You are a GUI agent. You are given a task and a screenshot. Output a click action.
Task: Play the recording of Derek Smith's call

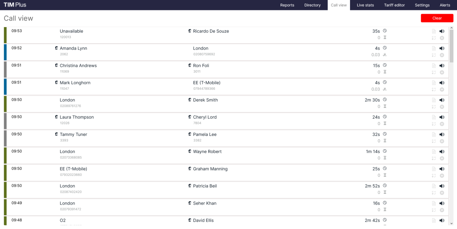click(x=442, y=100)
